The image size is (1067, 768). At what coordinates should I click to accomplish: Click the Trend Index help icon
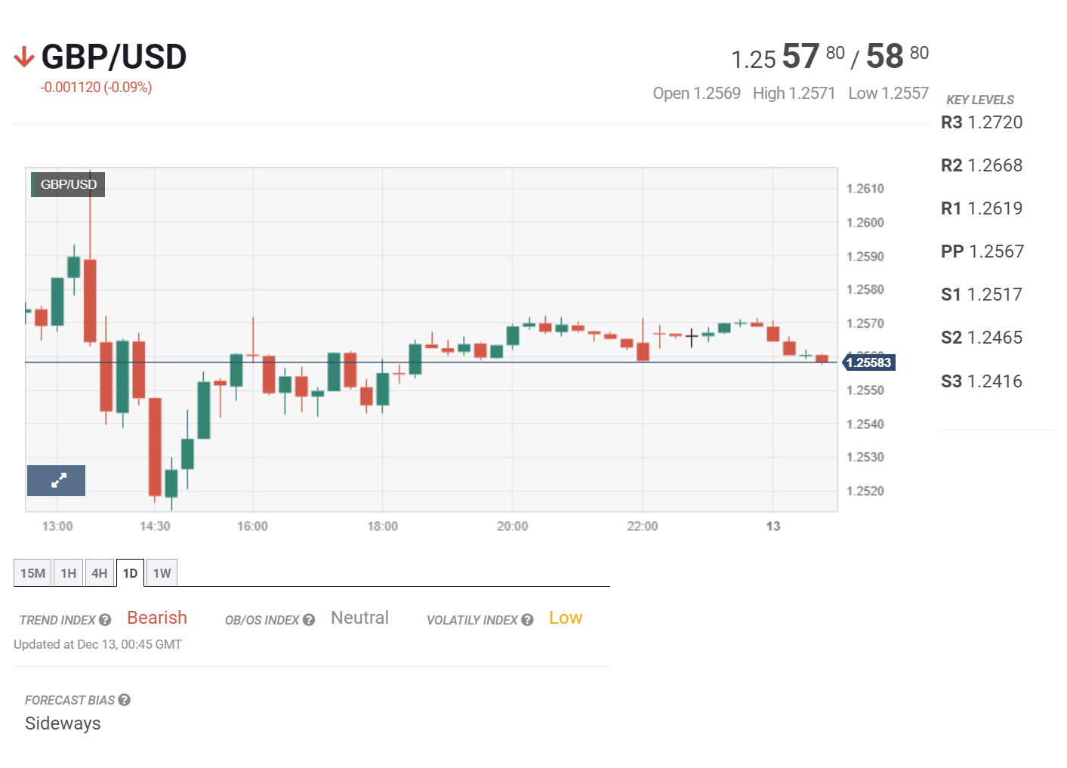[105, 620]
